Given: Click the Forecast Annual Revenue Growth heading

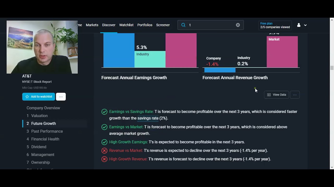Looking at the screenshot, I should [x=235, y=78].
